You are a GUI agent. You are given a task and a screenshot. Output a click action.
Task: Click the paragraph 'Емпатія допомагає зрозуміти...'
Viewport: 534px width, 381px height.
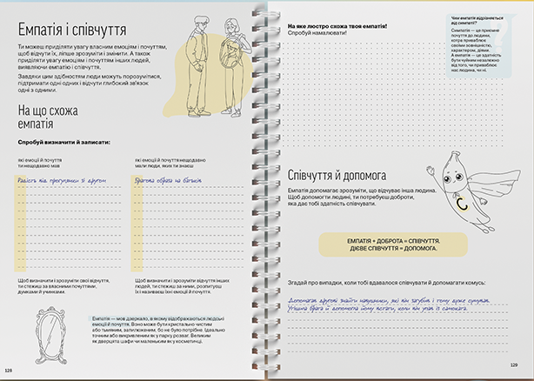coord(362,197)
